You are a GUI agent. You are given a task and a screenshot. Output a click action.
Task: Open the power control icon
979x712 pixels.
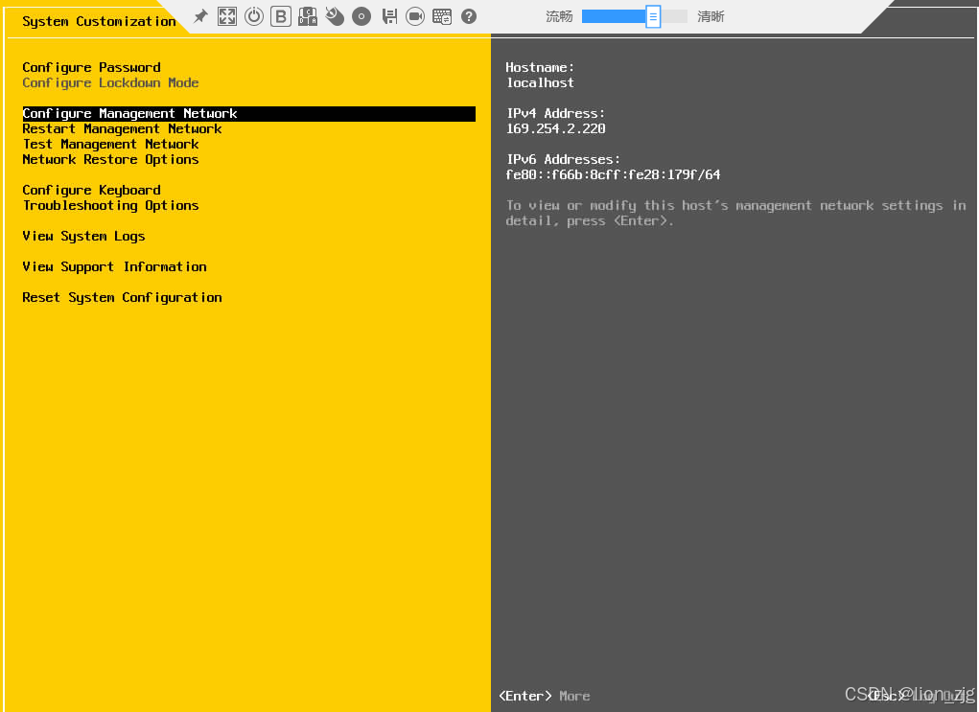[x=254, y=17]
